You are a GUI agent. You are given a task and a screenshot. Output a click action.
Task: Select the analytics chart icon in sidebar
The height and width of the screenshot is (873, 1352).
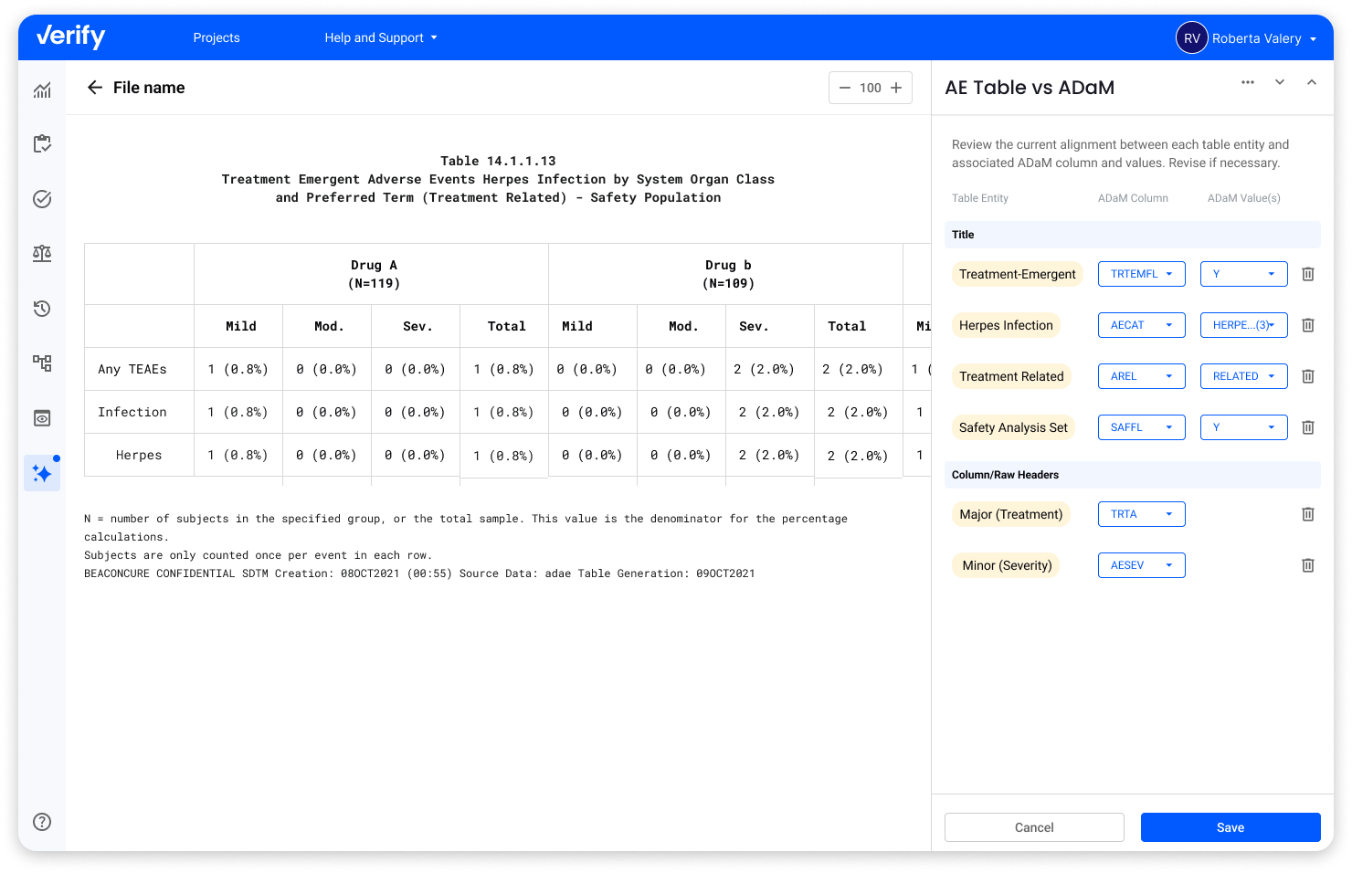(x=42, y=89)
